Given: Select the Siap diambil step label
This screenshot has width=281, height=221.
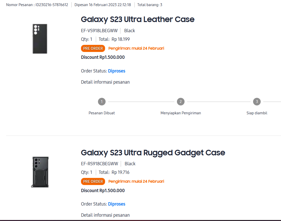Looking at the screenshot, I should point(257,113).
